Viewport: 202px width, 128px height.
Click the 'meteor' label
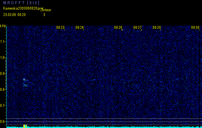click(46, 10)
